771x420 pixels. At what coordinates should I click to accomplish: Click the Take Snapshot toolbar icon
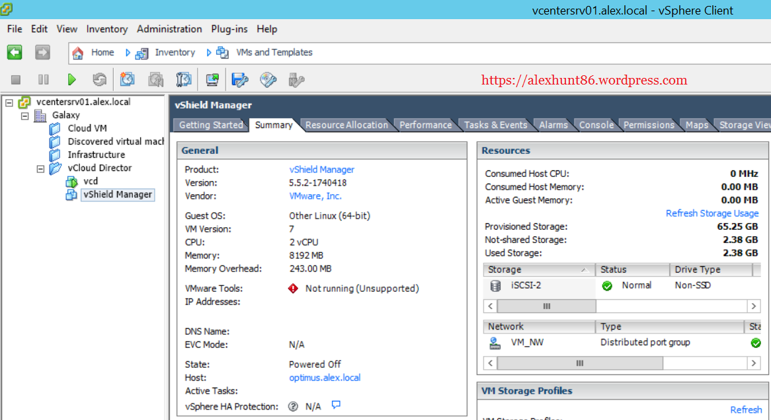pos(127,80)
